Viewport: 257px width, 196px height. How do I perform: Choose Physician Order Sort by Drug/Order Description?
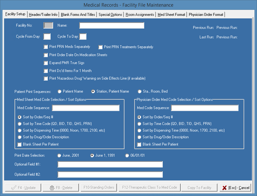coord(140,137)
